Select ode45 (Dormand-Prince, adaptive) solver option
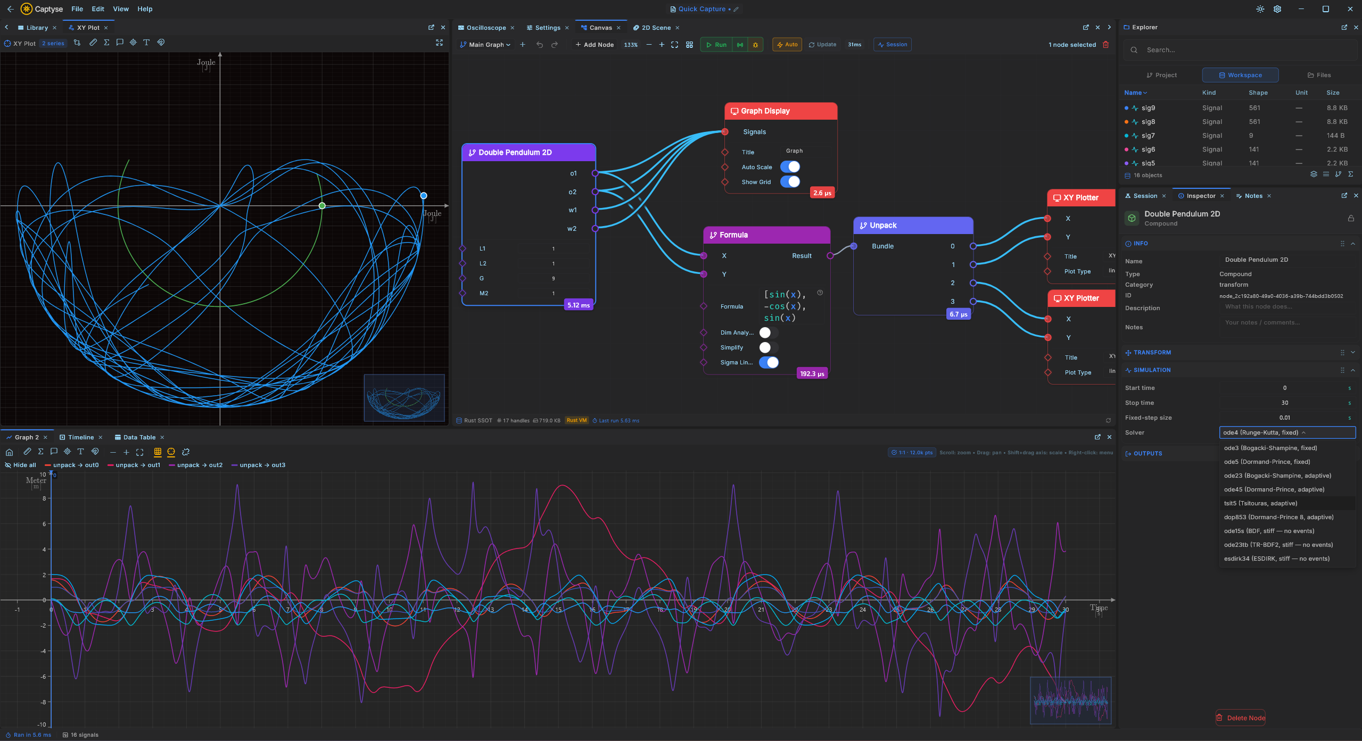The image size is (1362, 741). 1287,489
